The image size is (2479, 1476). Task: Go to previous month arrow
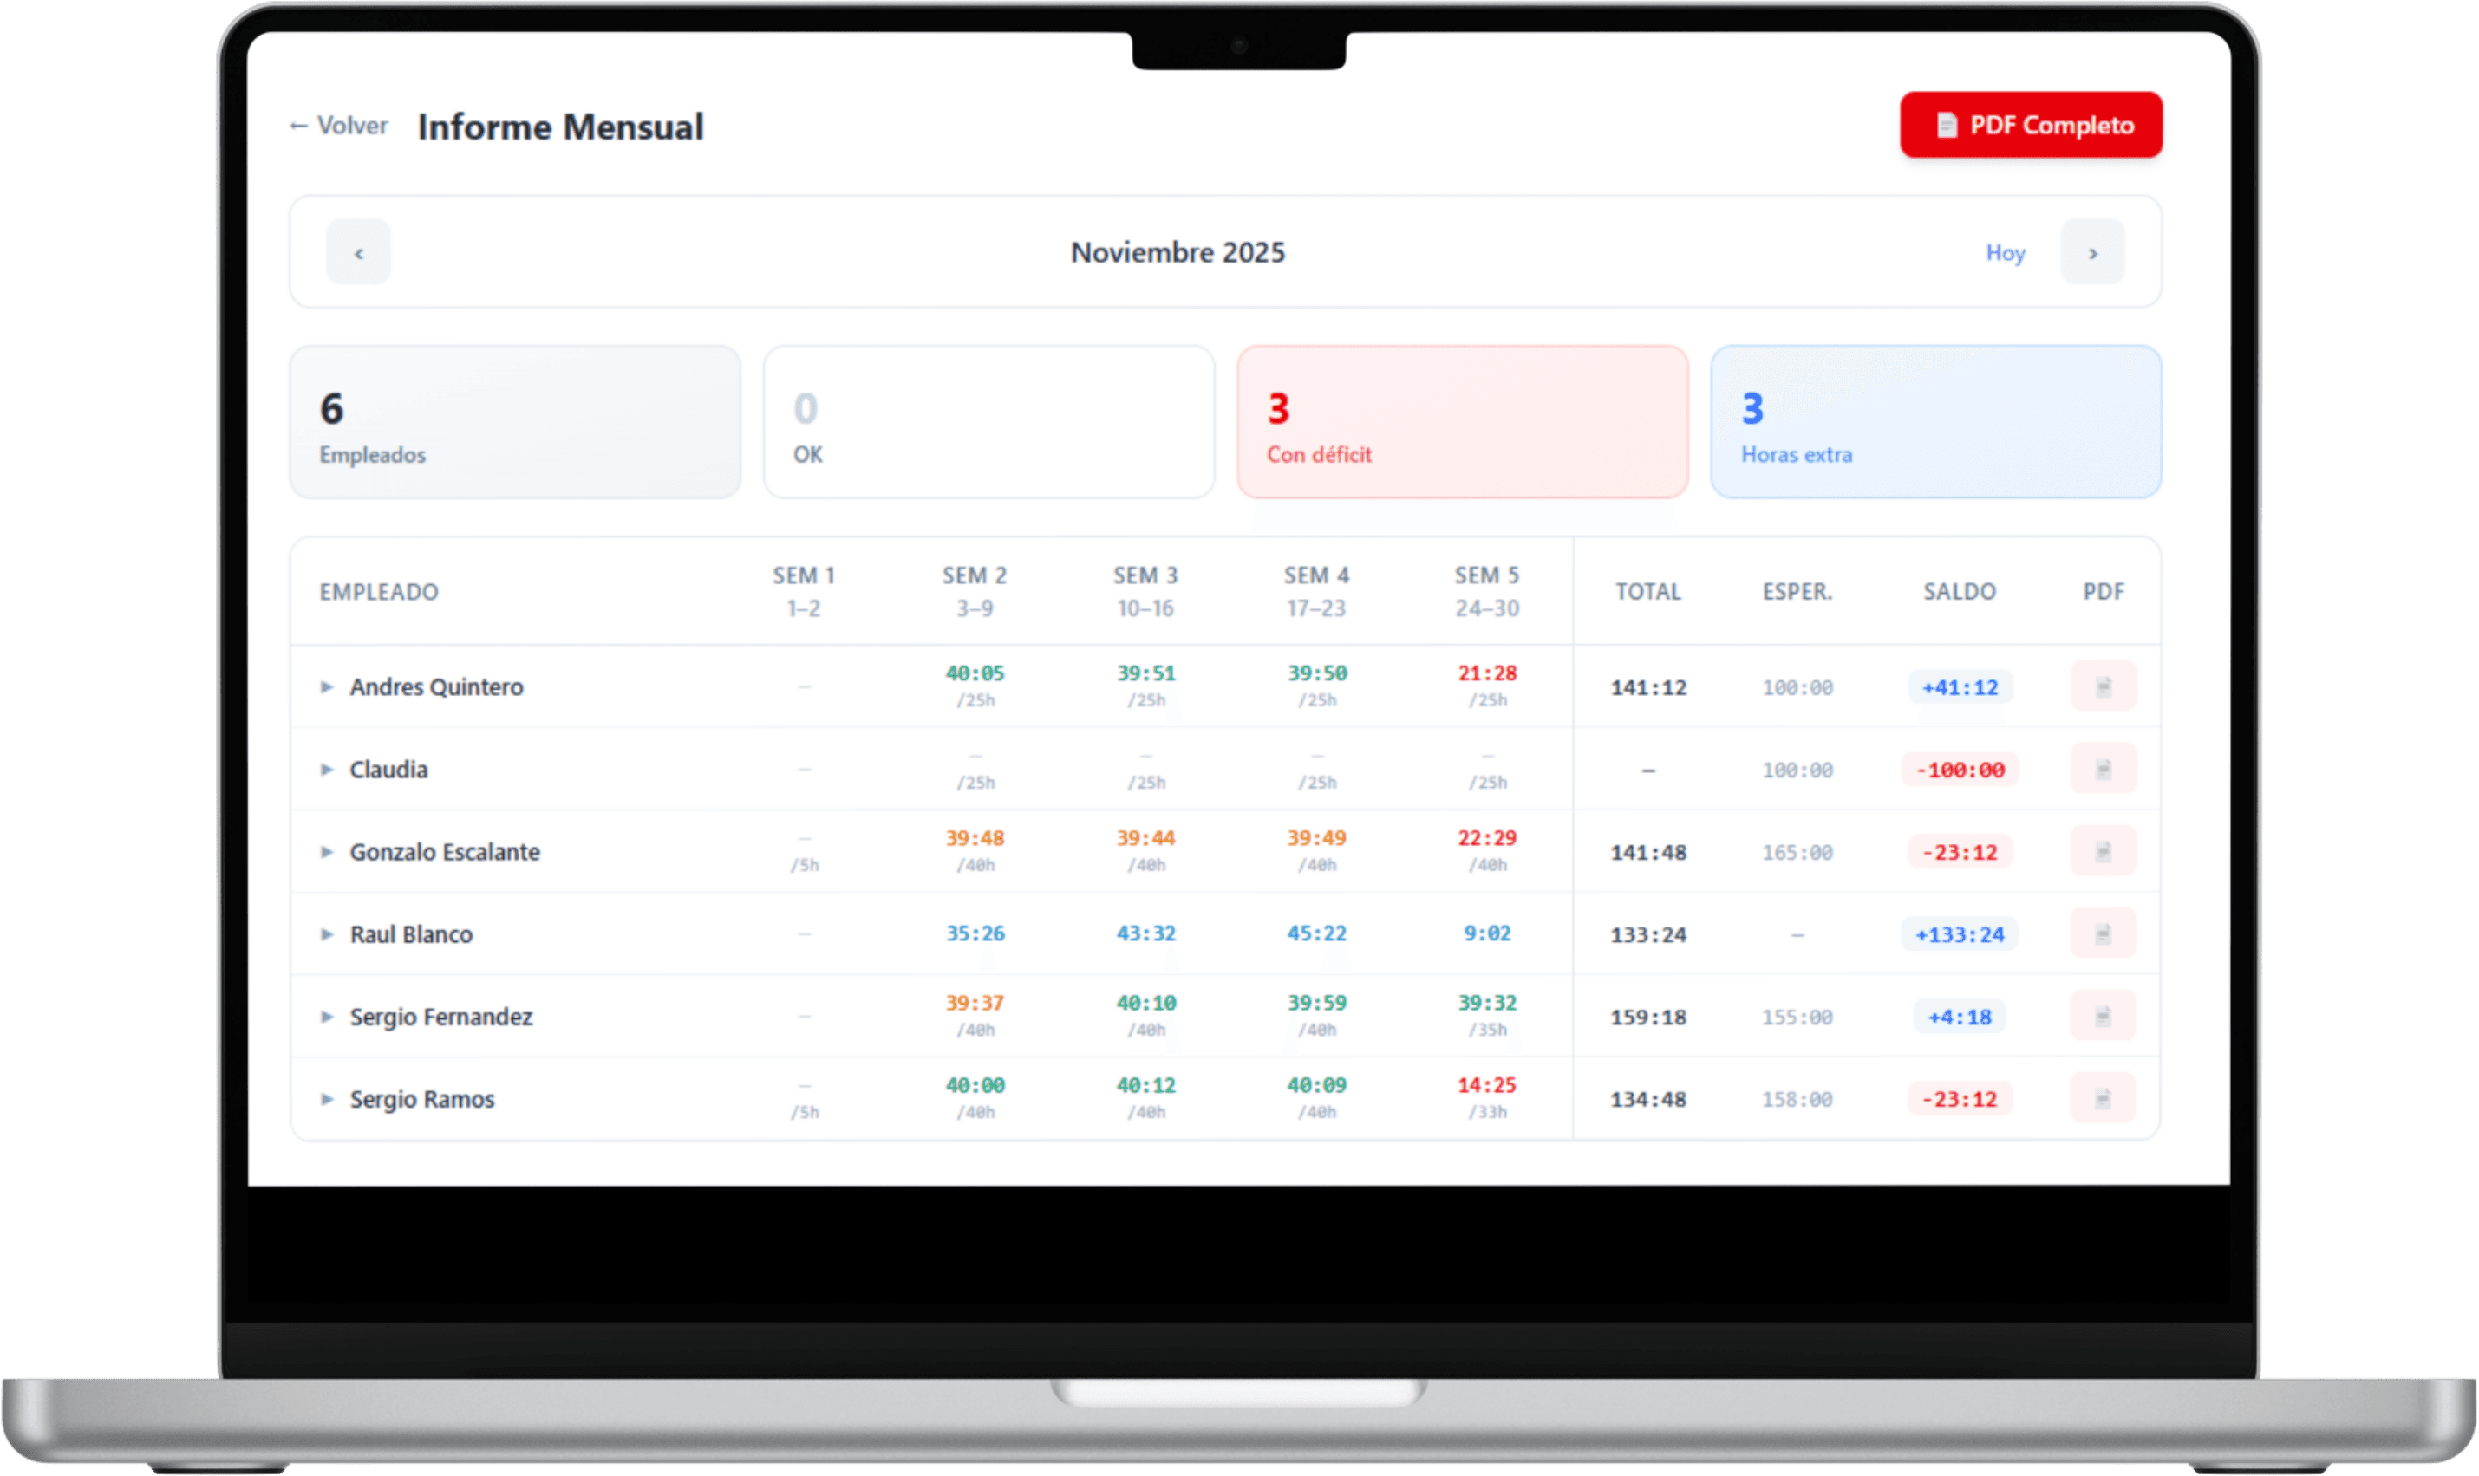click(x=359, y=252)
